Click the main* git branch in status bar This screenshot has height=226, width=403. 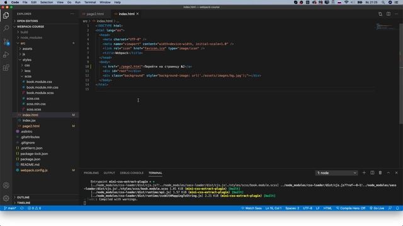pyautogui.click(x=10, y=208)
